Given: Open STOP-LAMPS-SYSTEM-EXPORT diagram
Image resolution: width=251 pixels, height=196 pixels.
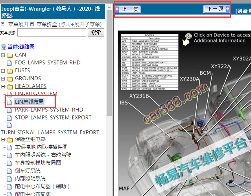Looking at the screenshot, I should coord(53,118).
